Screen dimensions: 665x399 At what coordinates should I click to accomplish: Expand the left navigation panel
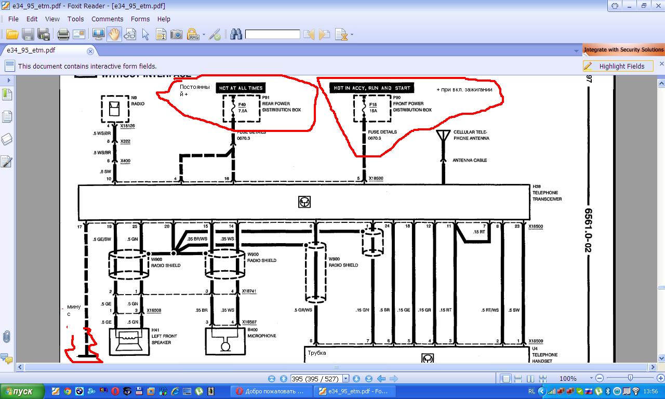pos(9,81)
